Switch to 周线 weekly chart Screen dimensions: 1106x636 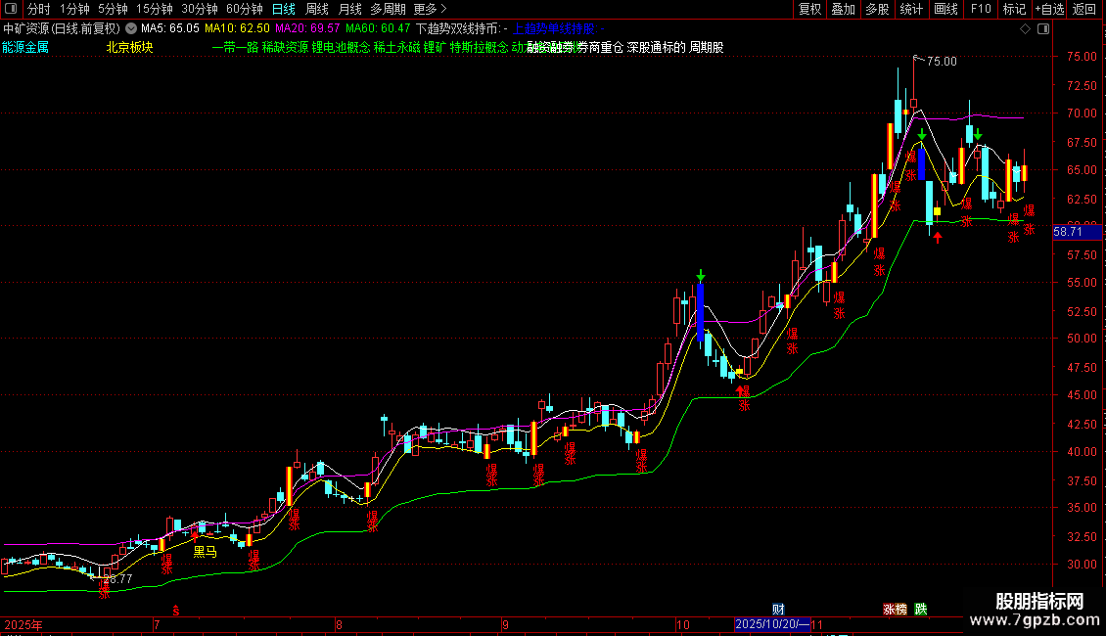317,9
